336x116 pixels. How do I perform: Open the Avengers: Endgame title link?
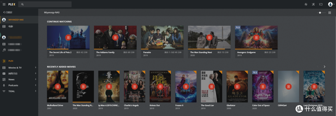point(246,52)
